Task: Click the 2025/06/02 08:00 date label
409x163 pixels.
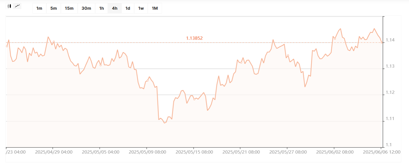Action: coord(335,152)
